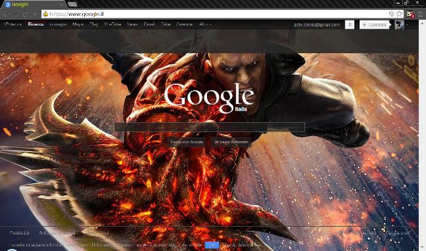
Task: Open Maps in the Google top bar
Action: (x=78, y=24)
